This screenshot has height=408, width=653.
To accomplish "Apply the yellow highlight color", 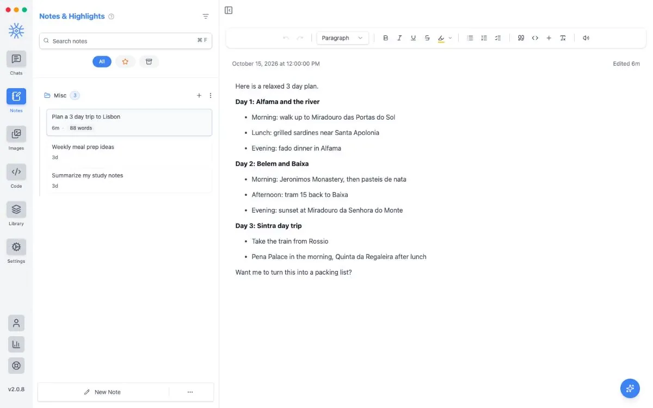I will point(441,38).
